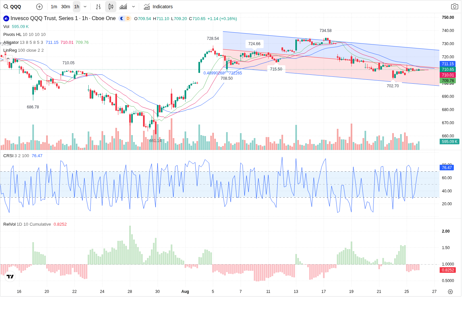
Task: Click the +1.14 (+0.16%) change value
Action: tap(222, 19)
